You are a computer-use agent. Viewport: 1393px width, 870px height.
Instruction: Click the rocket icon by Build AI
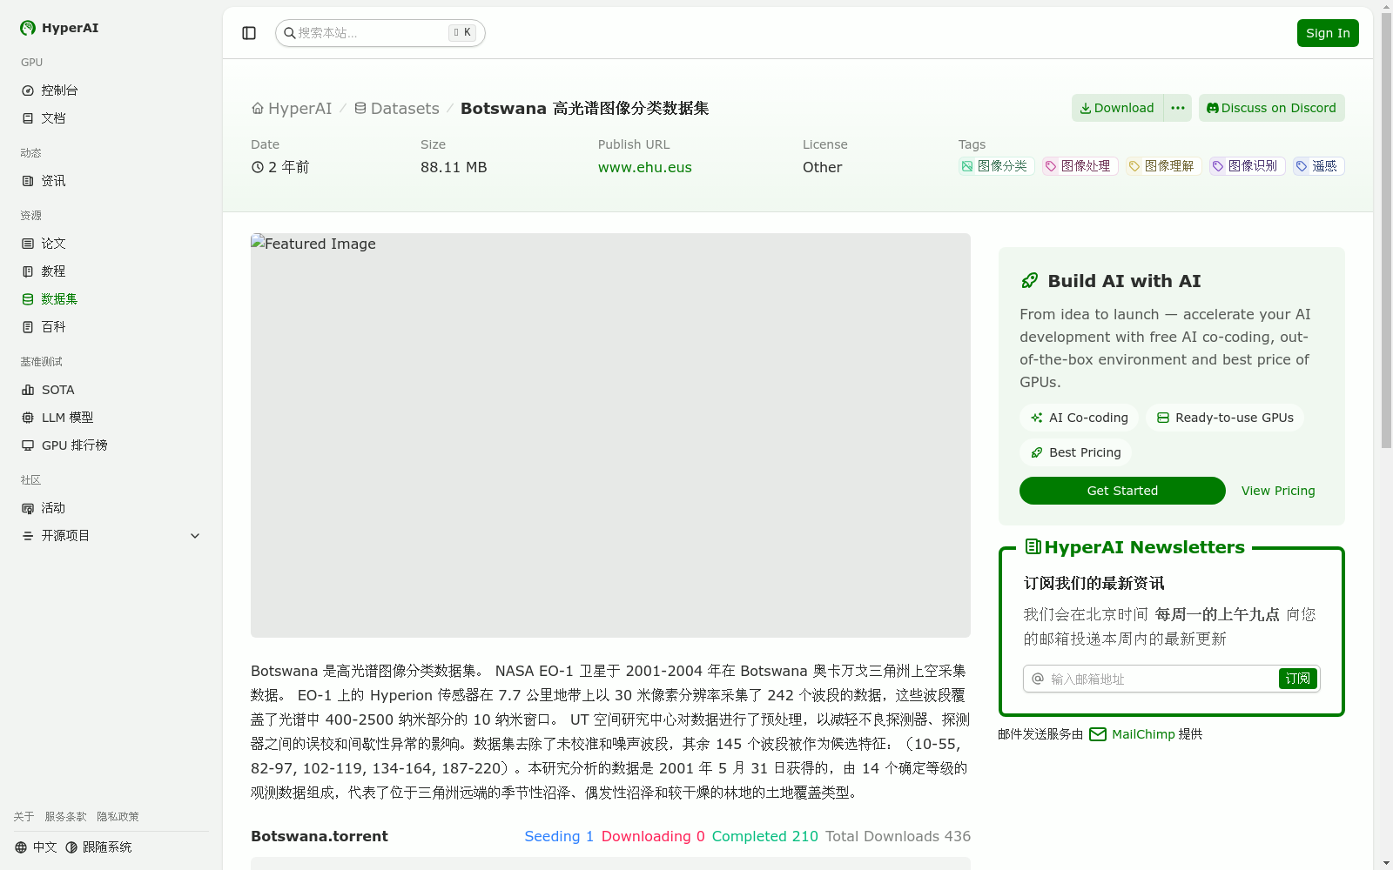(x=1030, y=280)
